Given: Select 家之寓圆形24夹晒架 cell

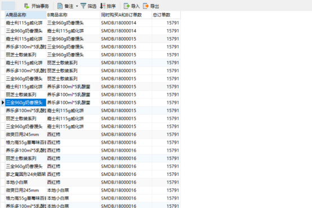Looking at the screenshot, I should pyautogui.click(x=26, y=174).
